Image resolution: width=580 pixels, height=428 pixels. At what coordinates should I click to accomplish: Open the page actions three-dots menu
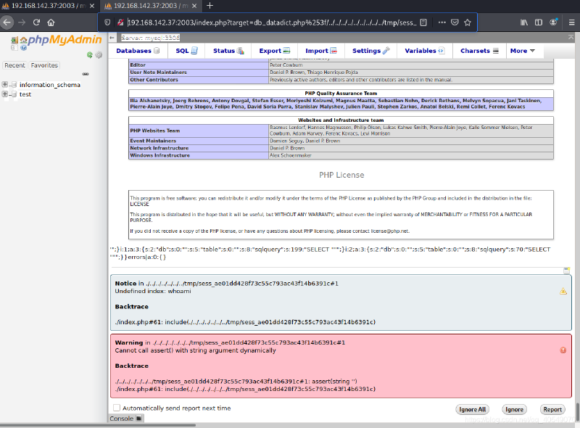pos(442,22)
